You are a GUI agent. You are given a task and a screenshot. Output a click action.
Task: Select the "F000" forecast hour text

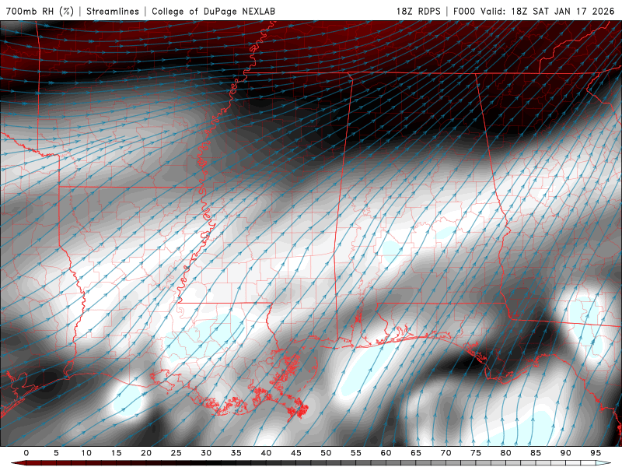(464, 11)
